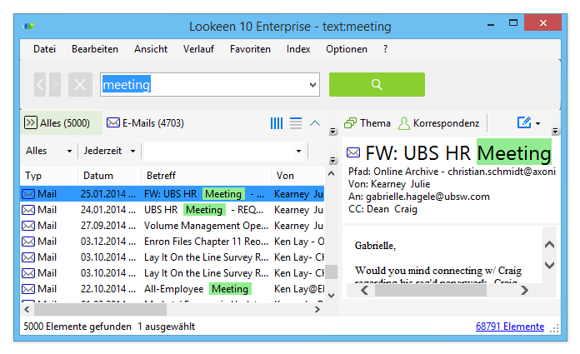Click the window resize grip in status bar
580x354 pixels.
[x=553, y=328]
